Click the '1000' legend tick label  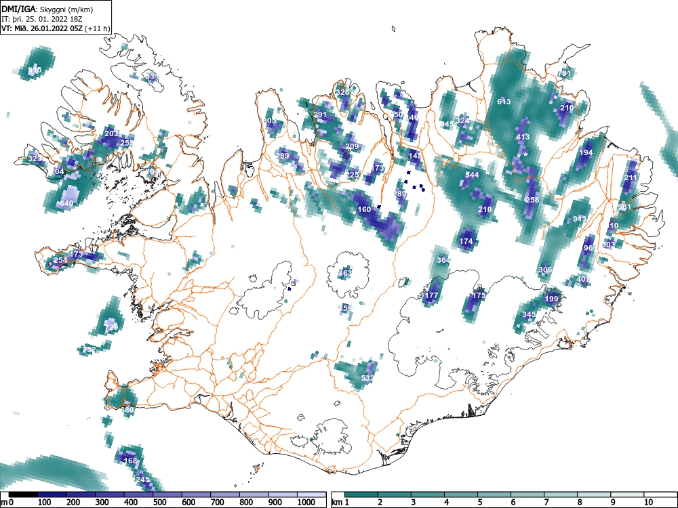(x=306, y=503)
